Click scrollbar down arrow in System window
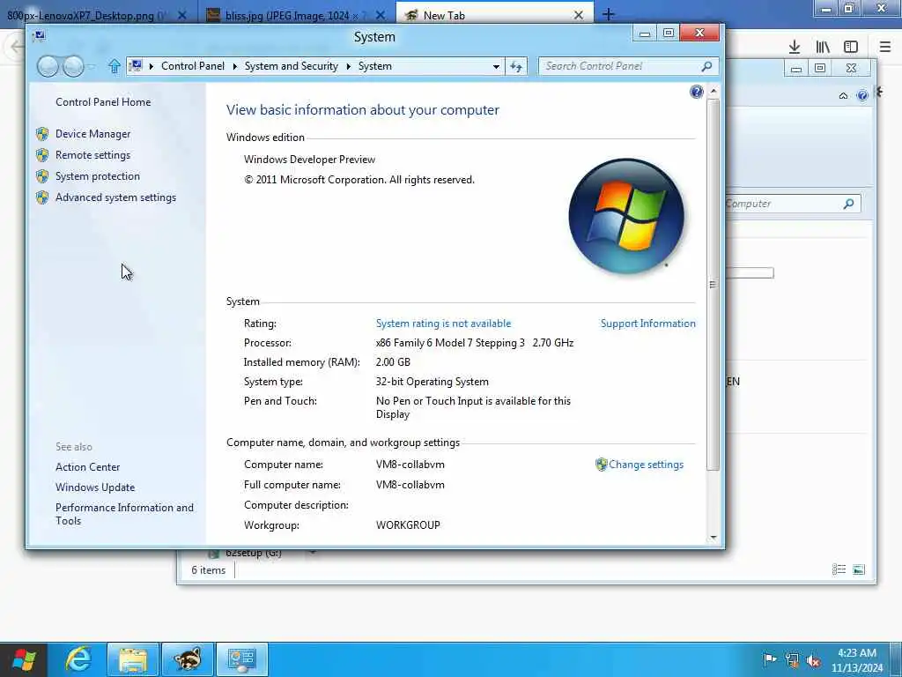 point(713,537)
